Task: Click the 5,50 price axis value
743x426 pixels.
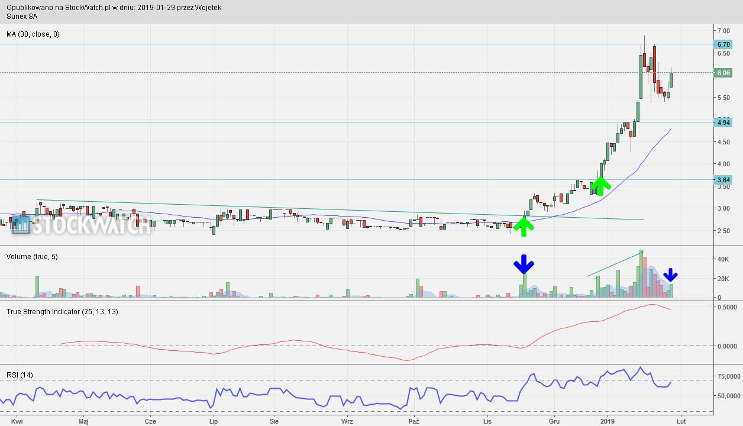Action: (x=723, y=98)
